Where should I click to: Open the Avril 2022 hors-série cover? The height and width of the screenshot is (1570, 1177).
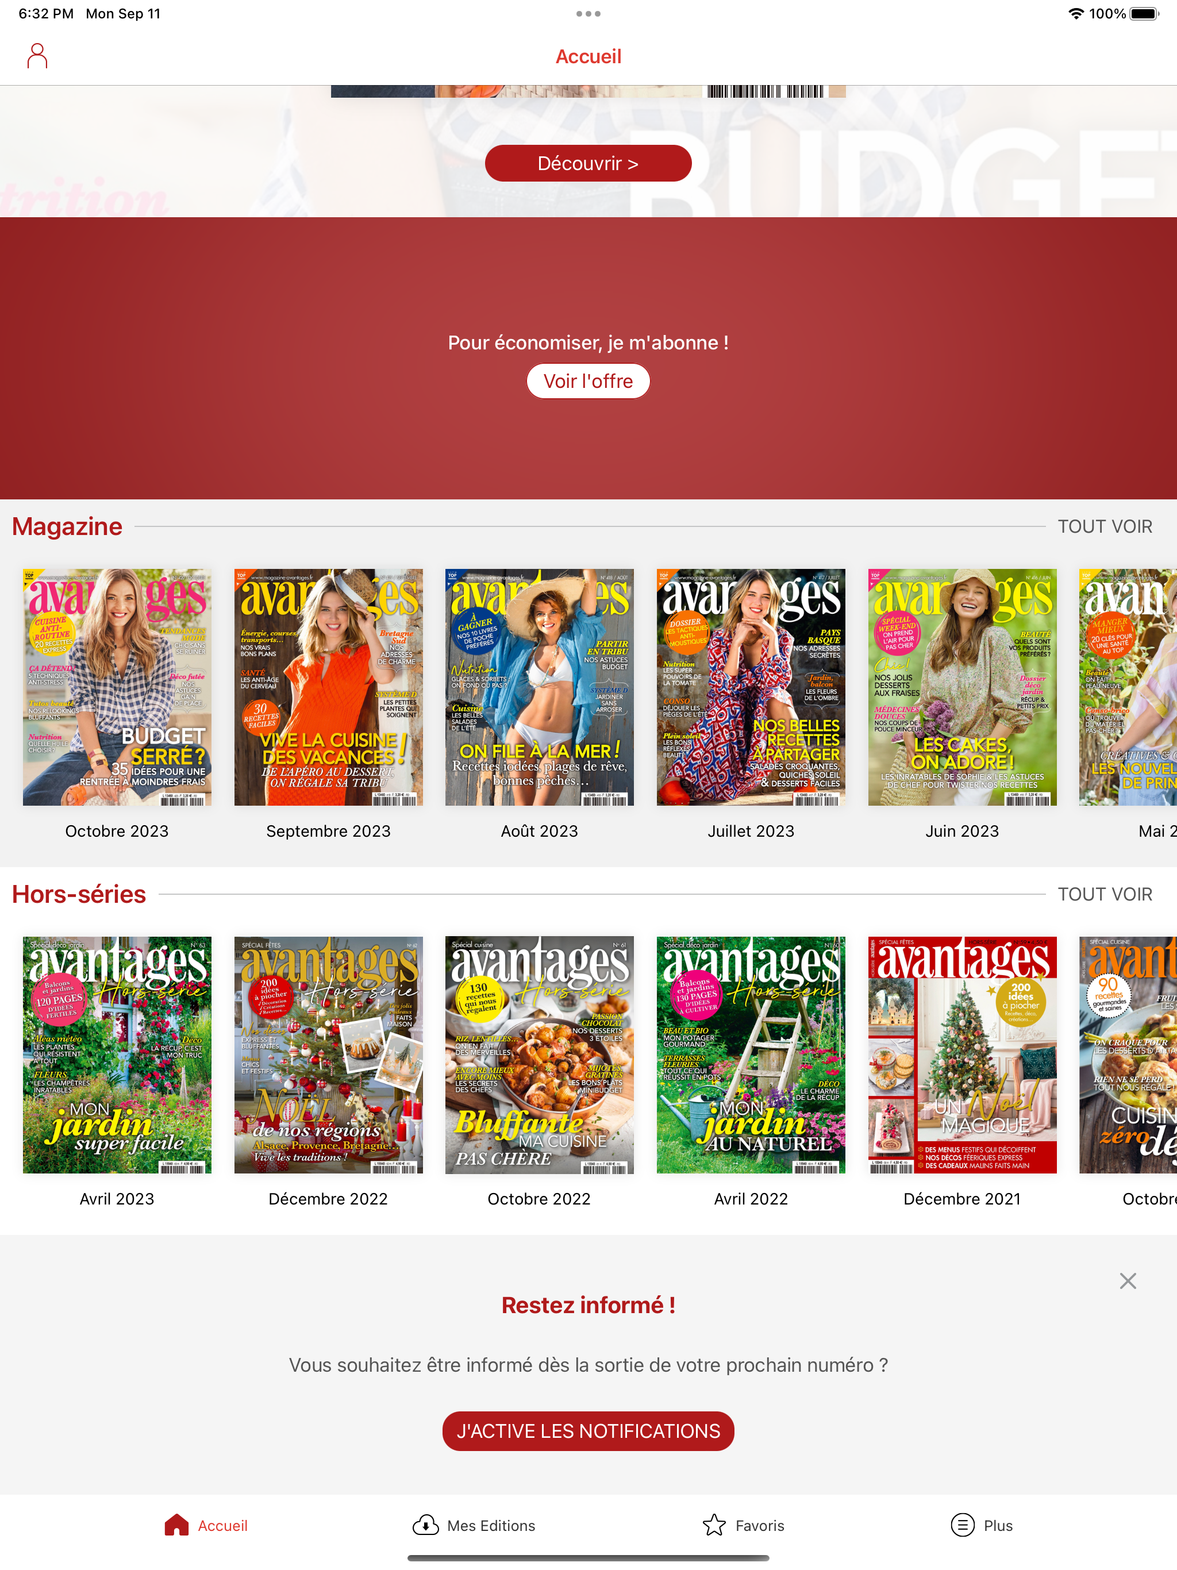click(751, 1055)
